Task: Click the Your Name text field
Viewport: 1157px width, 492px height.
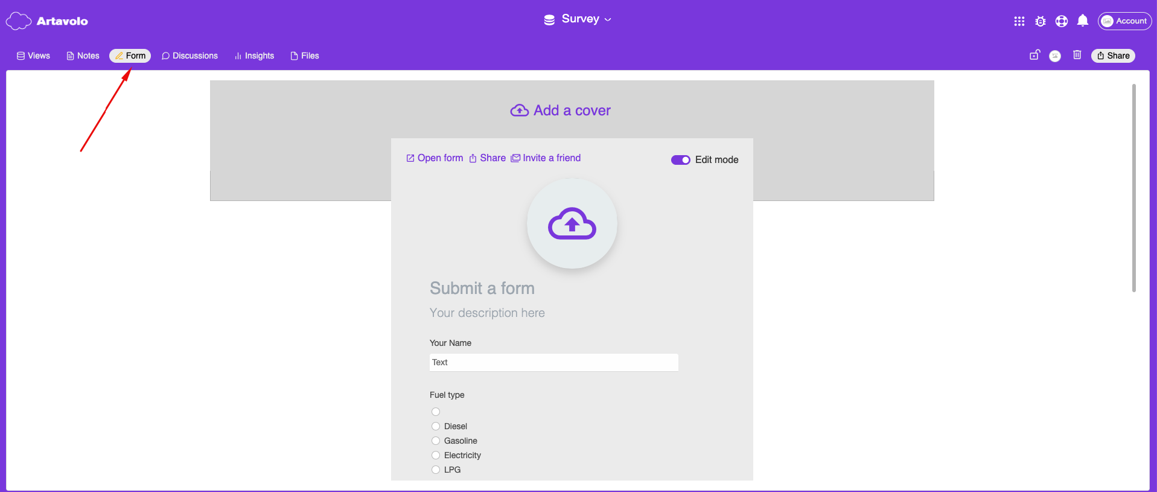Action: pos(554,362)
